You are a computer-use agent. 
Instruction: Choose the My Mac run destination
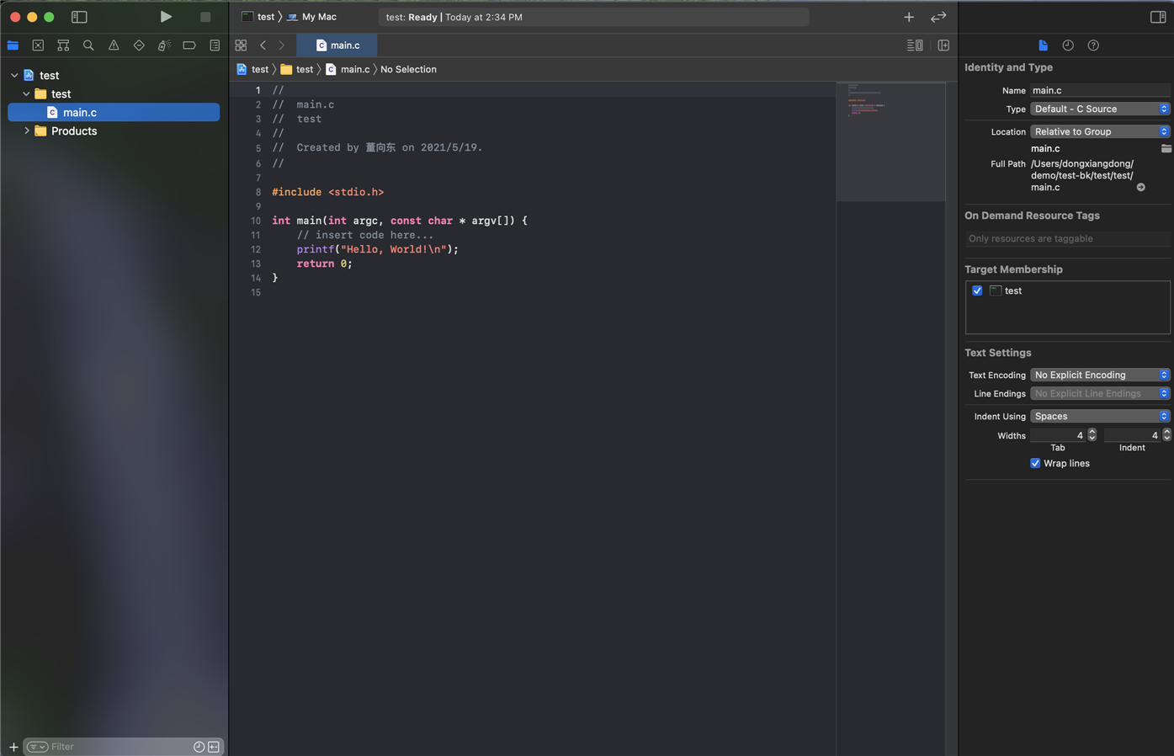(x=311, y=17)
